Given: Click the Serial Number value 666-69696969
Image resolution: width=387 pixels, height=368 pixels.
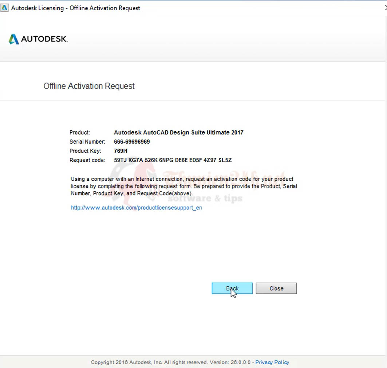Looking at the screenshot, I should [132, 142].
